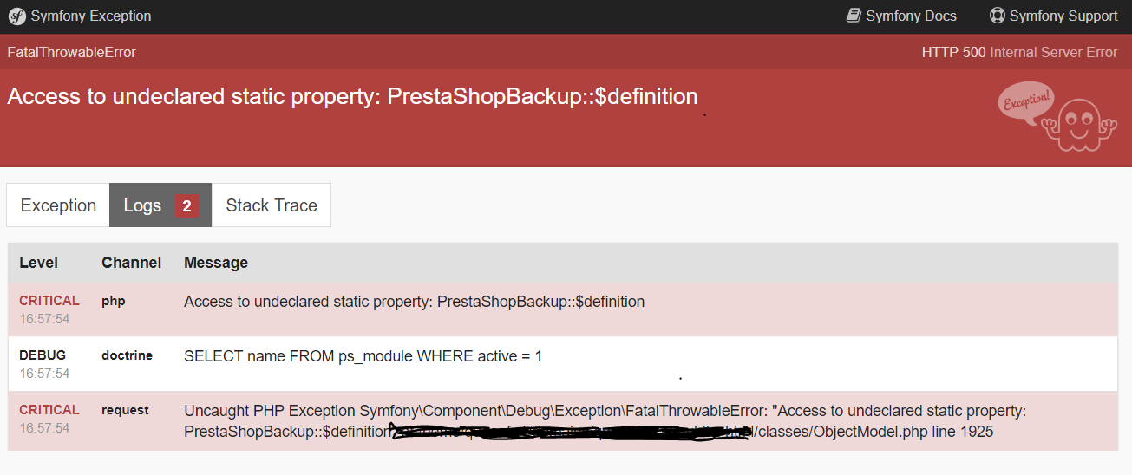Click the Symfony Support lifebuoy icon
The width and height of the screenshot is (1132, 475).
tap(998, 16)
